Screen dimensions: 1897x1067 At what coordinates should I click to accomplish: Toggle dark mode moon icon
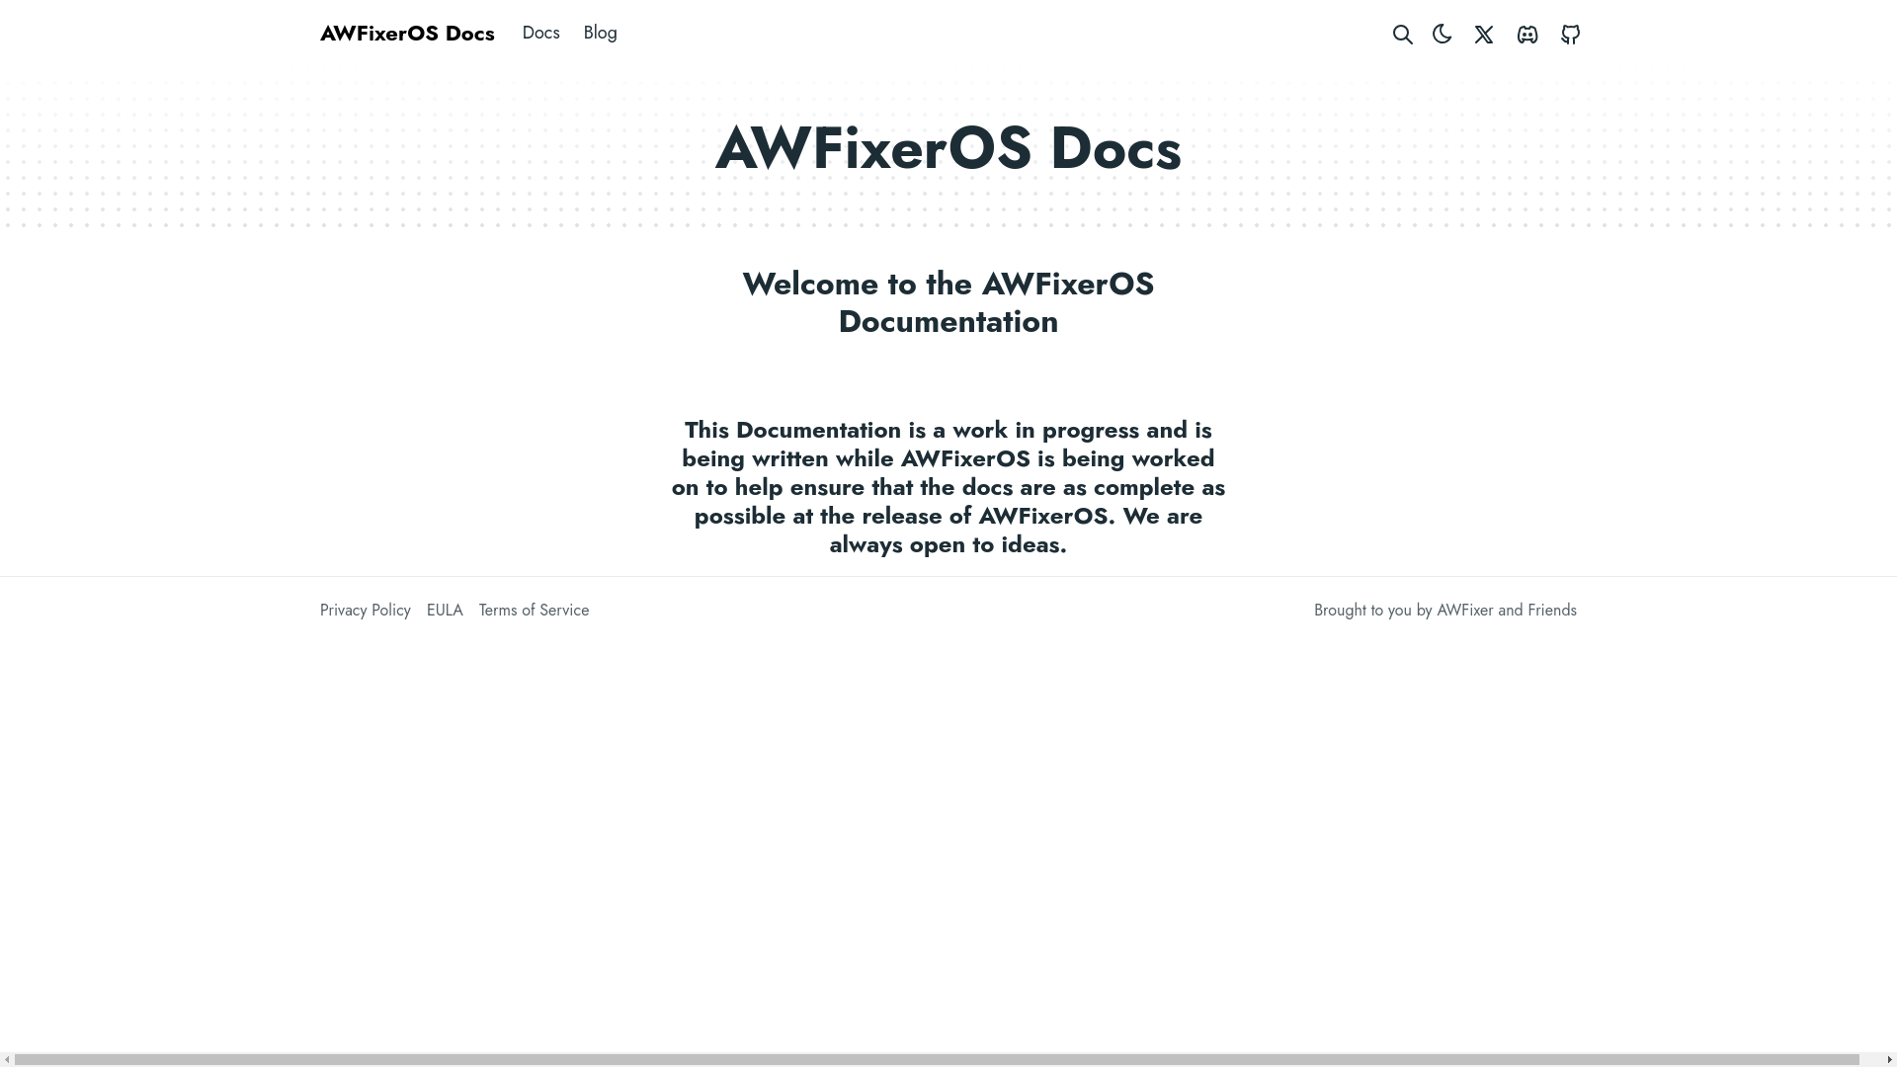pos(1443,35)
